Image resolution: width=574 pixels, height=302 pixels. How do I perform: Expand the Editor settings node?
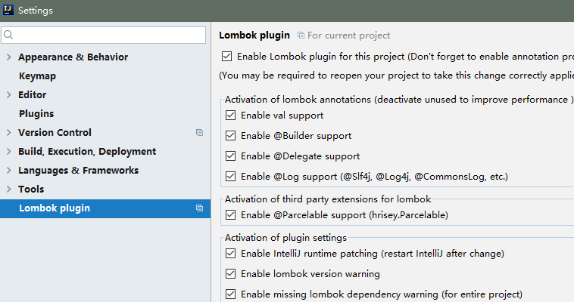point(8,95)
